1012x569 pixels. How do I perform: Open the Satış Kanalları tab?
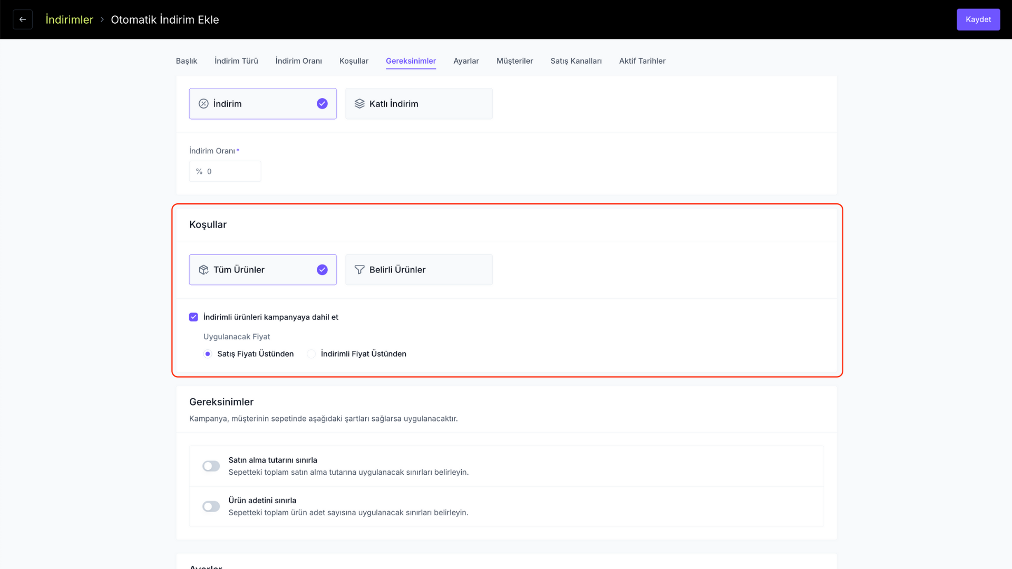[x=576, y=61]
